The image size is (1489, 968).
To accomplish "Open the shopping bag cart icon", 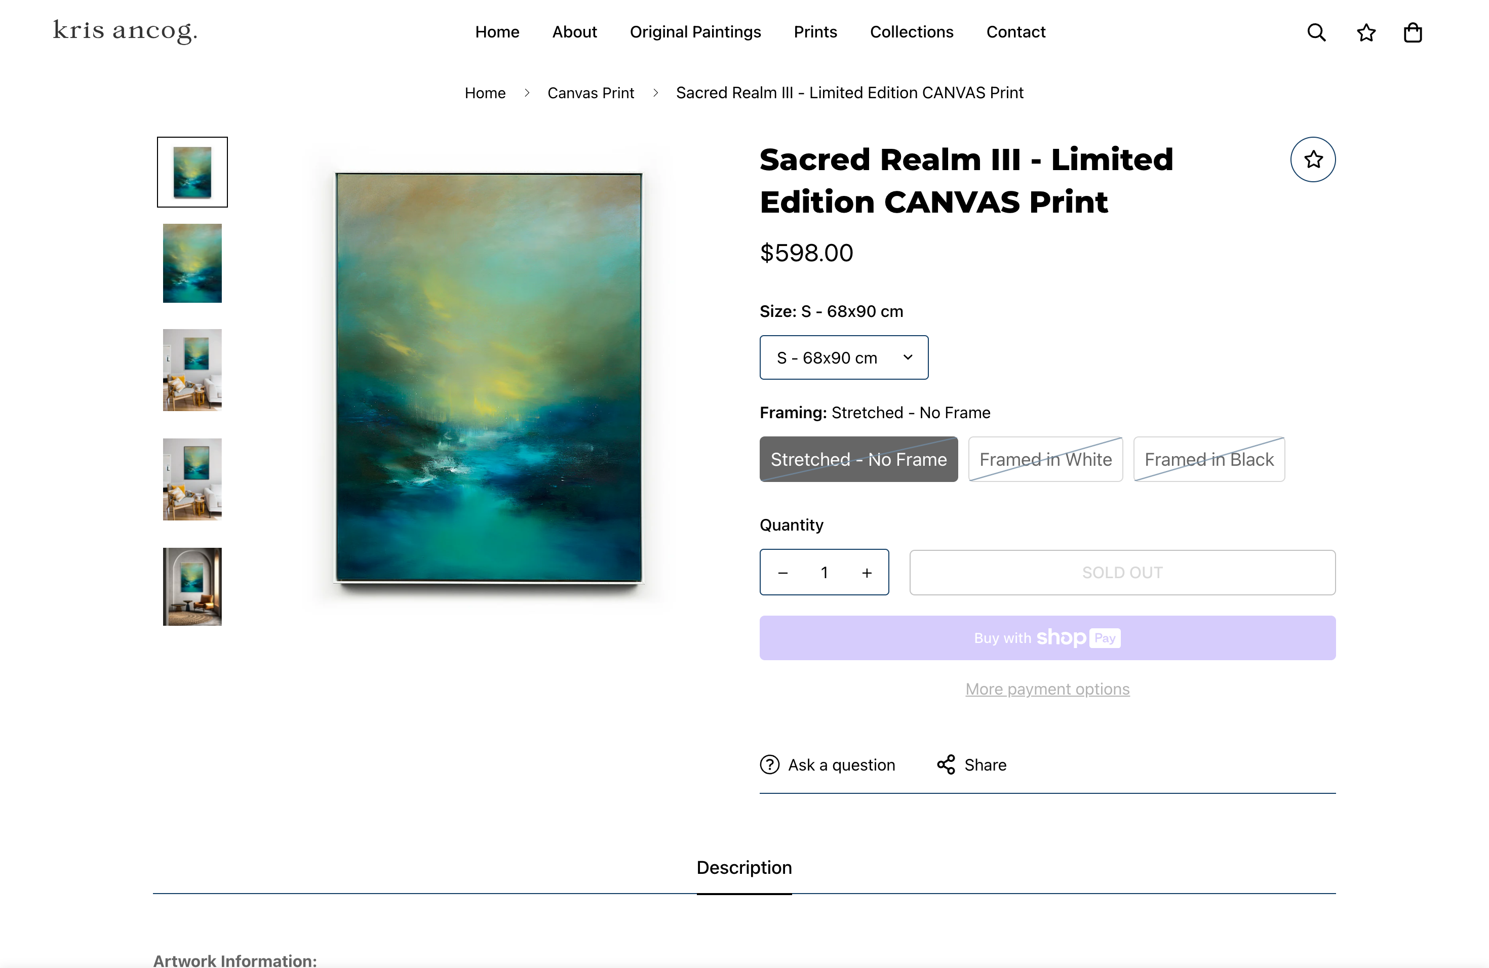I will [x=1413, y=32].
